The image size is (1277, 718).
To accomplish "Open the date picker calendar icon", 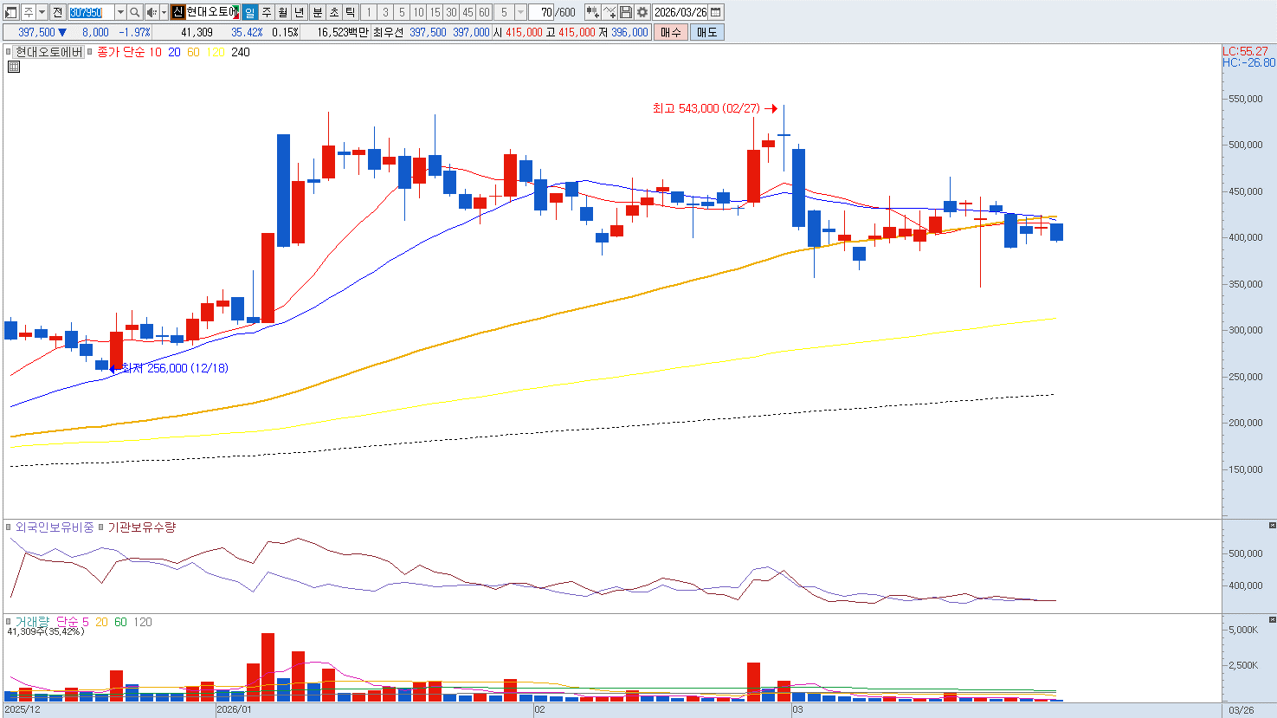I will [716, 12].
